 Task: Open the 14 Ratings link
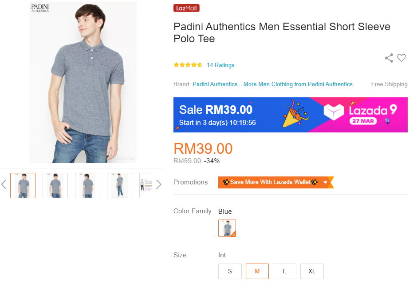220,65
